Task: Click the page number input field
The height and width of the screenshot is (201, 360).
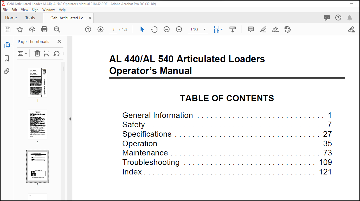Action: [113, 29]
